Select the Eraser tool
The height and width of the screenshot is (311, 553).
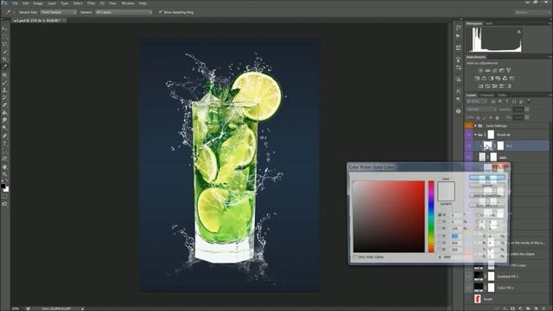(x=4, y=105)
